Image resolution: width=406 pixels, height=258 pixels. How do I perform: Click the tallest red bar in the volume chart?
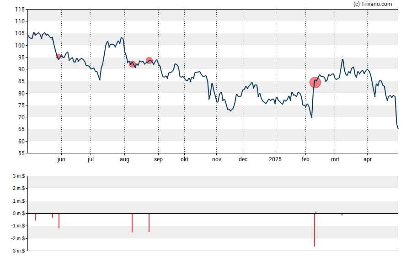[x=315, y=230]
